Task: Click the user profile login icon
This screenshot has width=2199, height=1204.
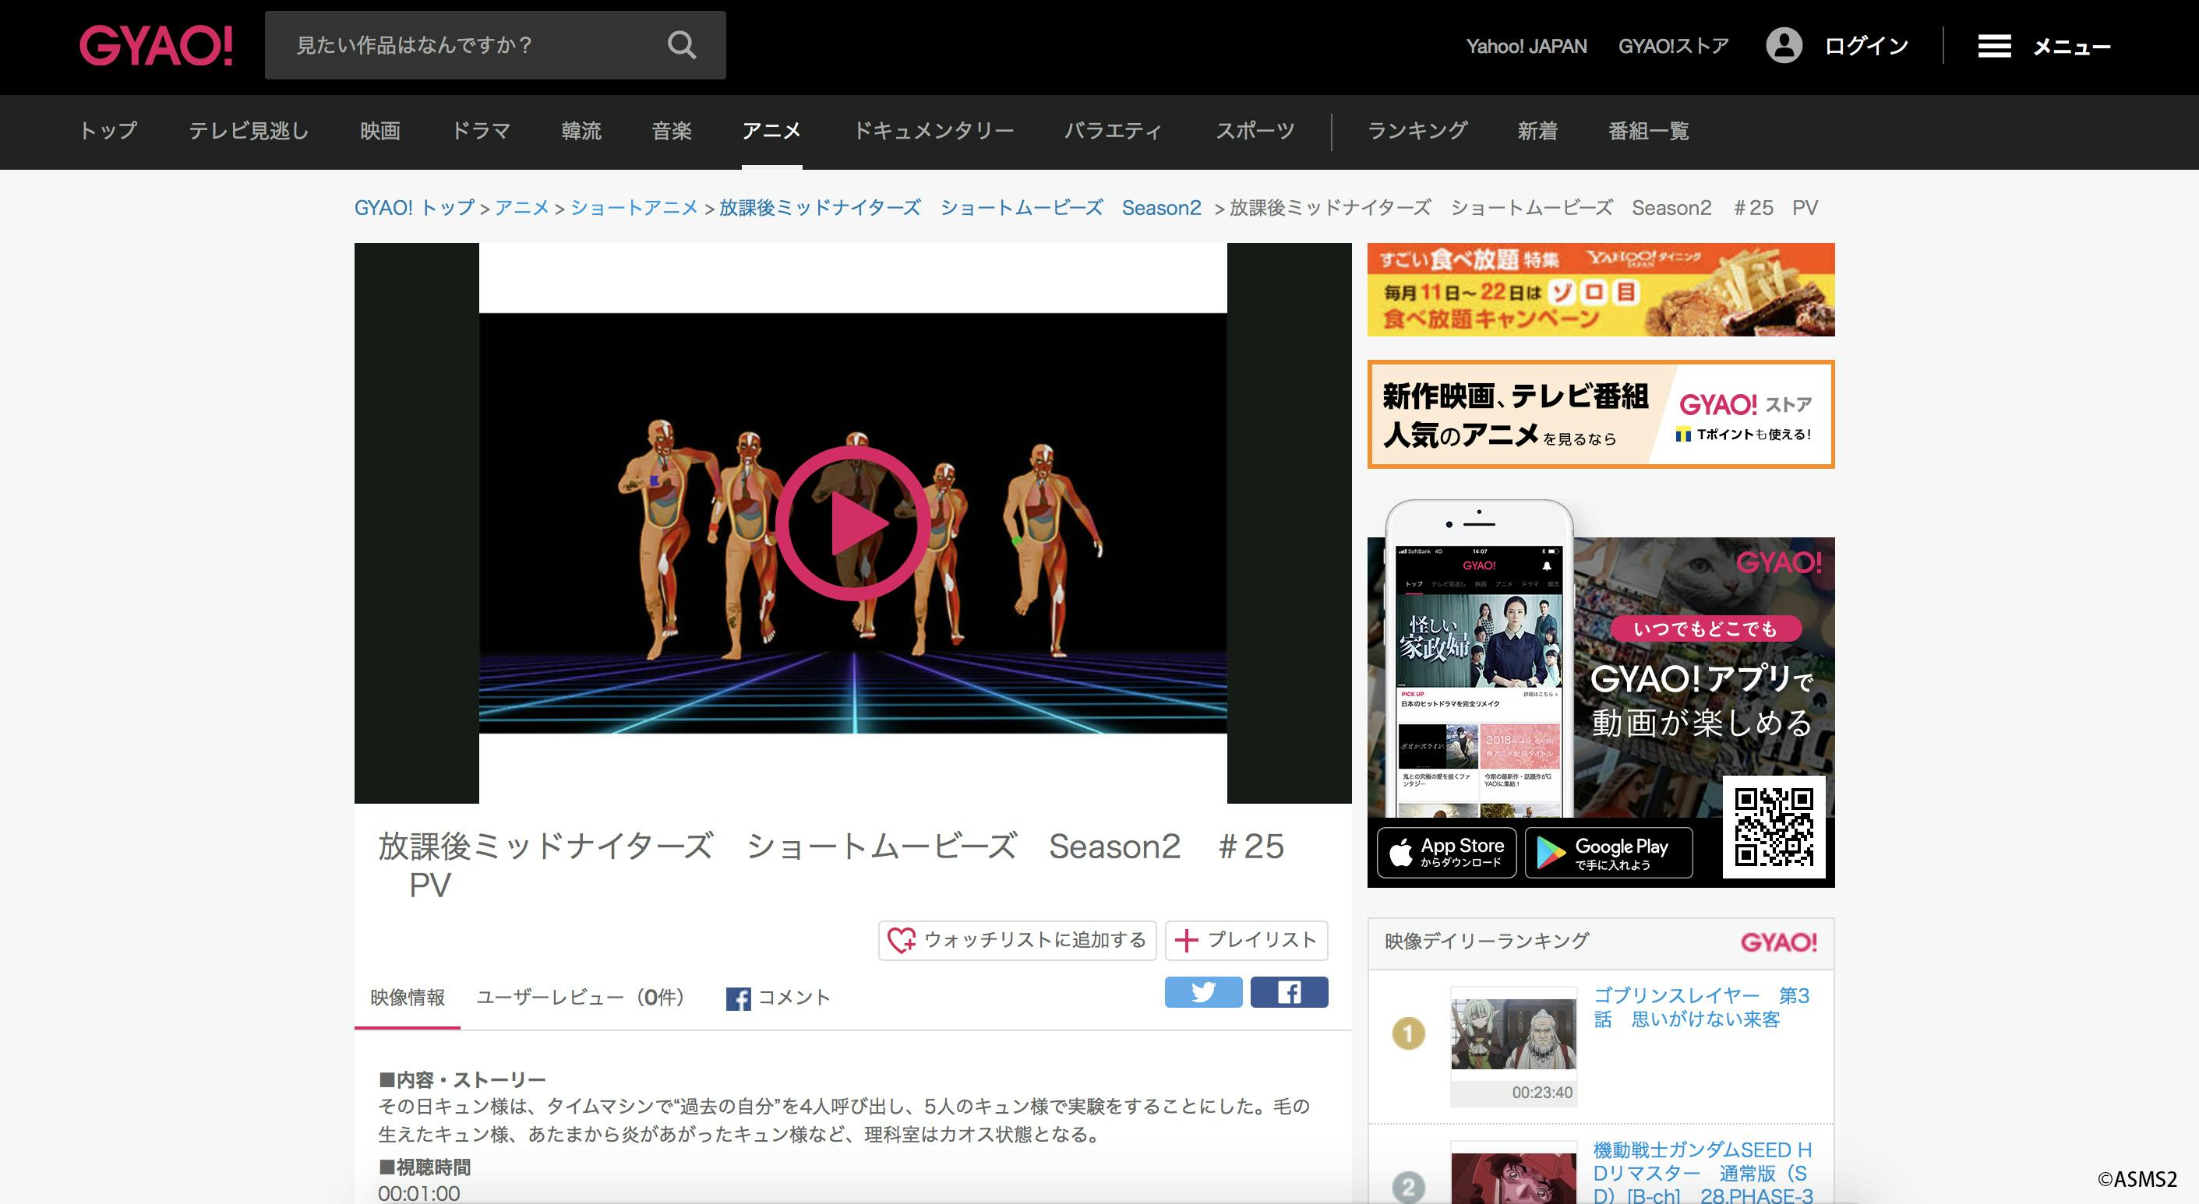Action: coord(1783,45)
